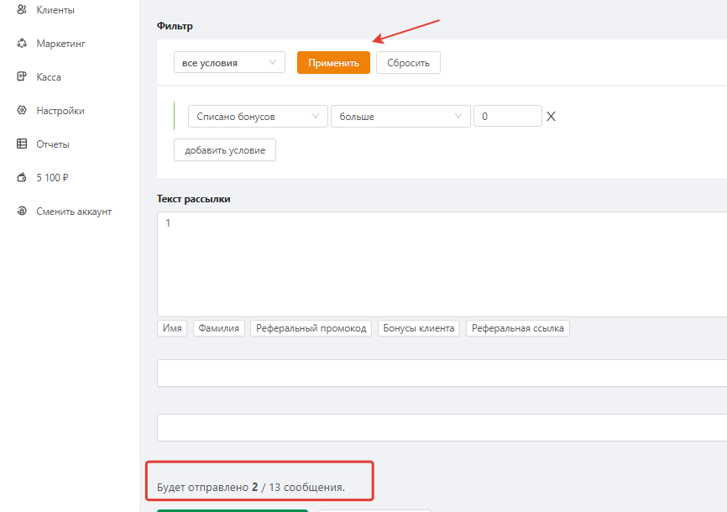This screenshot has width=727, height=512.
Task: Click the Фильтр section heading
Action: [175, 26]
